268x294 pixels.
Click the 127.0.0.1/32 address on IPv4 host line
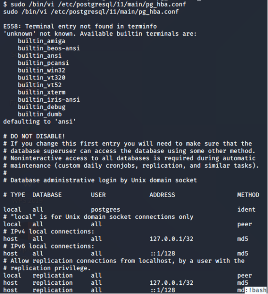pos(171,239)
